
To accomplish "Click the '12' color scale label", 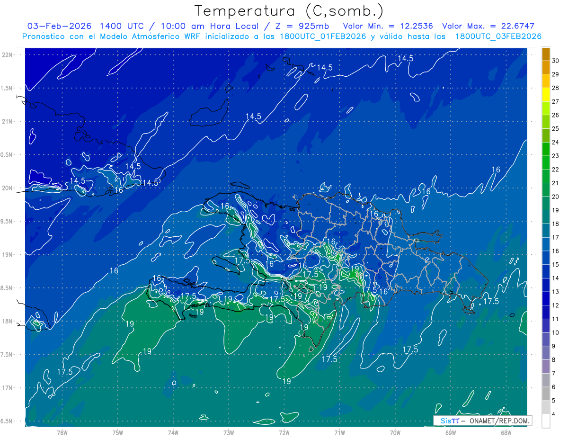I will [556, 305].
